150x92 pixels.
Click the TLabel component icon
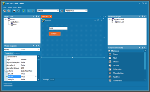click(110, 54)
